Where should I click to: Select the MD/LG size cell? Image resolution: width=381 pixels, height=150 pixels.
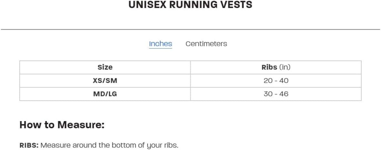click(105, 94)
